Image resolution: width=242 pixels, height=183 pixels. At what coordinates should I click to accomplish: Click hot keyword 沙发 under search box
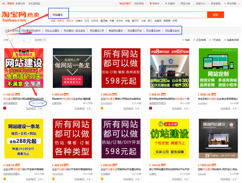click(143, 21)
